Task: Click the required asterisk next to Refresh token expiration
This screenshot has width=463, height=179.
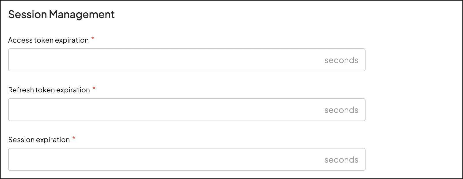Action: pyautogui.click(x=94, y=89)
